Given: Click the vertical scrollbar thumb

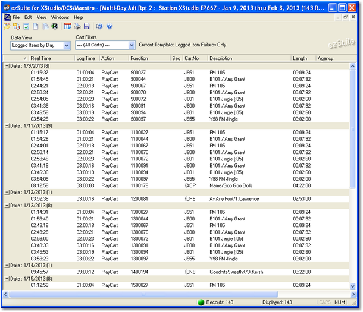Looking at the screenshot, I should [x=352, y=129].
